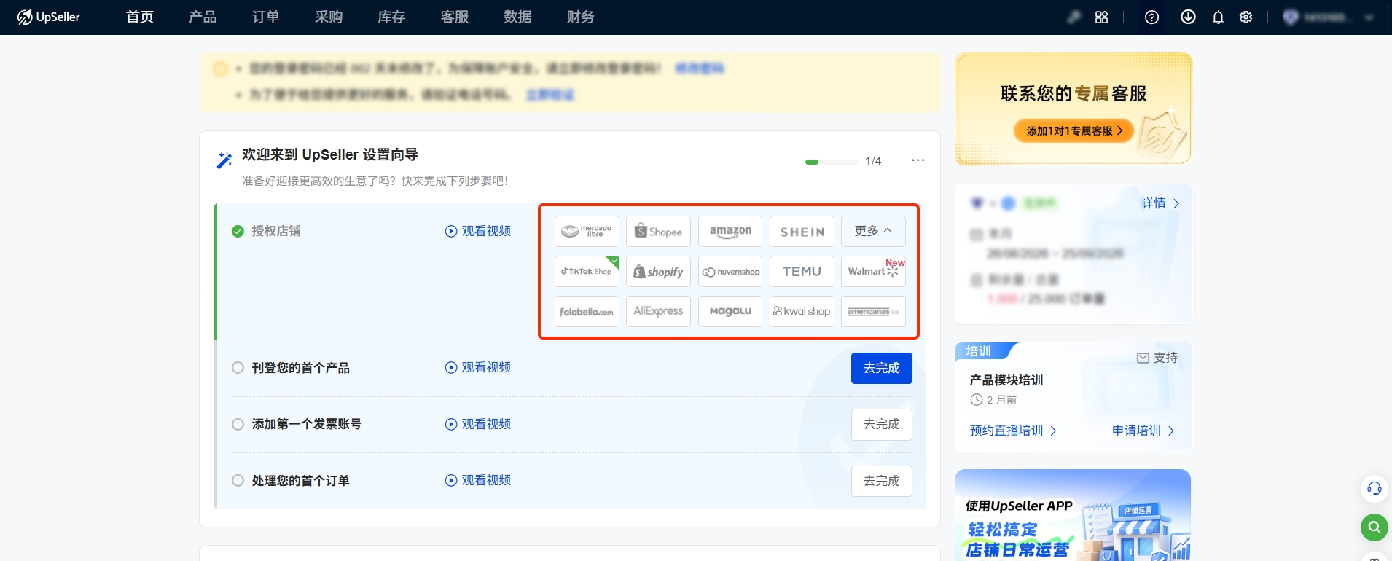Open the 产品 menu
This screenshot has width=1392, height=561.
[203, 17]
